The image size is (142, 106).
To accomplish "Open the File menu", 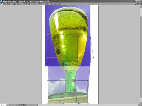I will pos(5,4).
